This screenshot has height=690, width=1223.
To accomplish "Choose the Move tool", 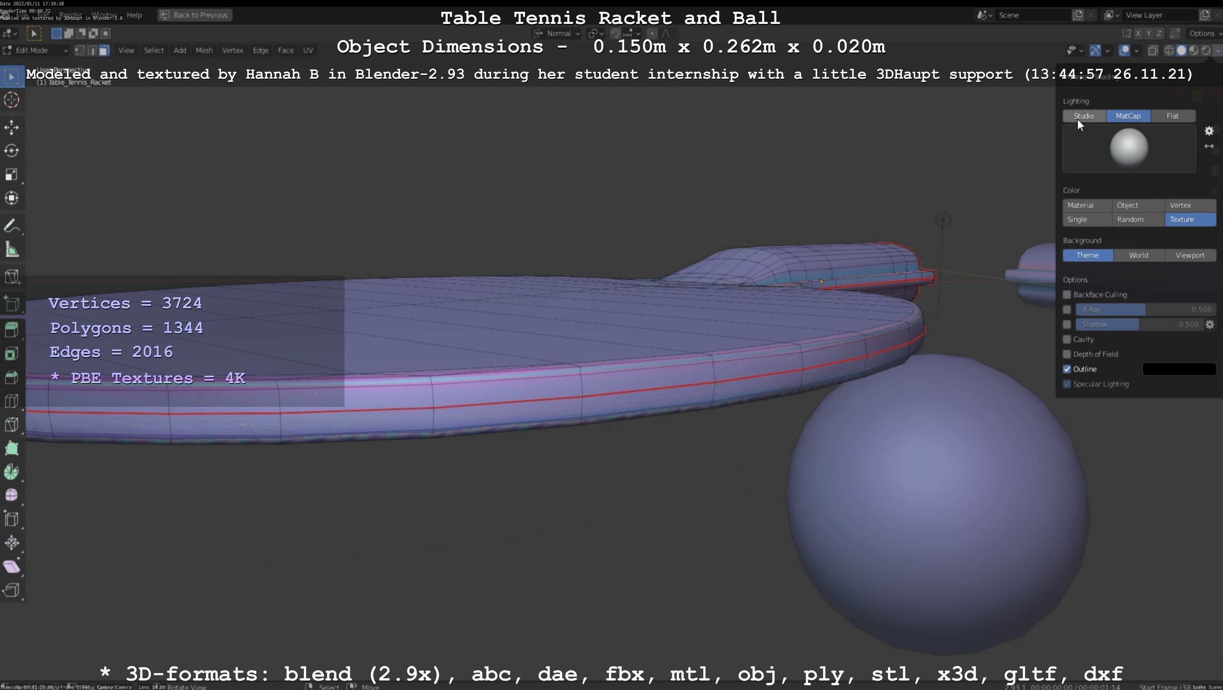I will [x=11, y=127].
